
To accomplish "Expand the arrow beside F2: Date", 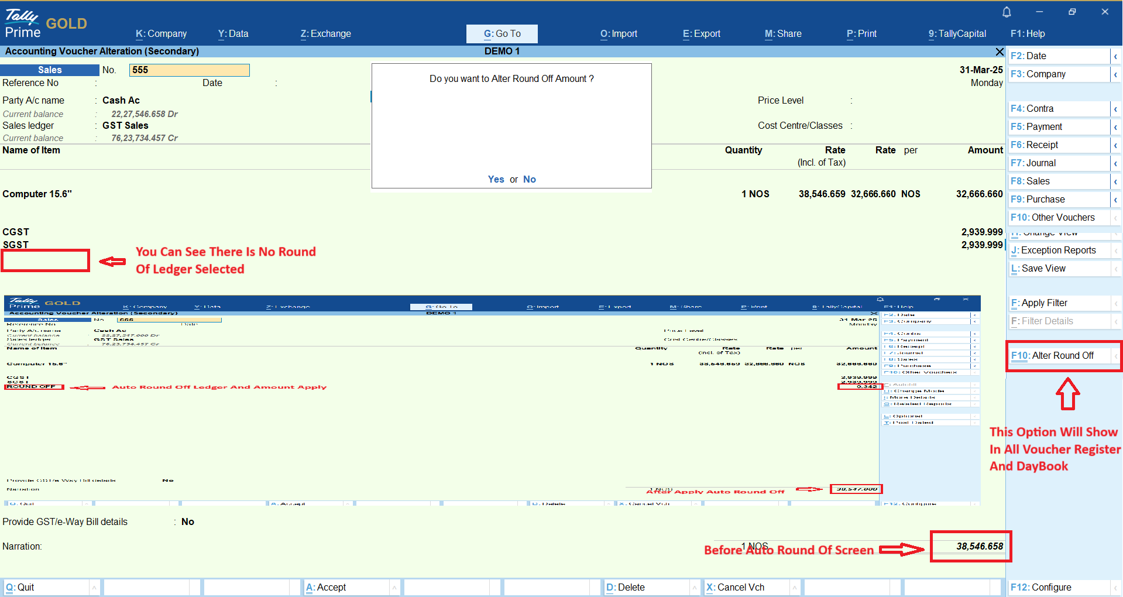I will 1115,56.
